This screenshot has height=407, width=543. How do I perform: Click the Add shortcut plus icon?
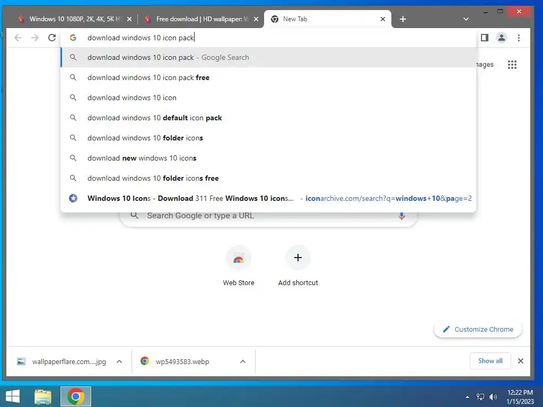(298, 258)
